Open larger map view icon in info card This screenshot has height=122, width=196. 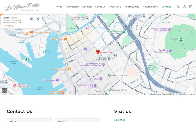click(x=32, y=19)
